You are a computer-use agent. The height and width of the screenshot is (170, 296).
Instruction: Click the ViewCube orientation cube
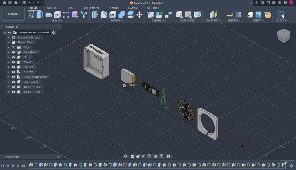coord(284,36)
